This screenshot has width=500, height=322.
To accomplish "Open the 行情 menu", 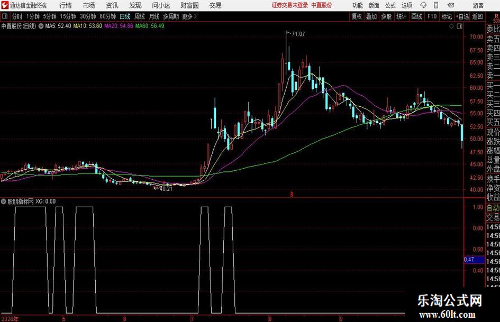I will [x=66, y=5].
